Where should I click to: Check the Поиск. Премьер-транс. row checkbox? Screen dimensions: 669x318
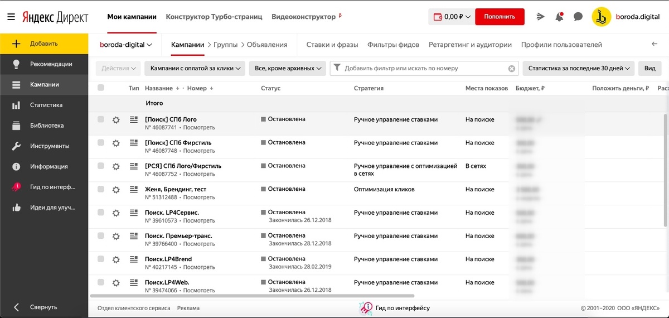pyautogui.click(x=101, y=236)
